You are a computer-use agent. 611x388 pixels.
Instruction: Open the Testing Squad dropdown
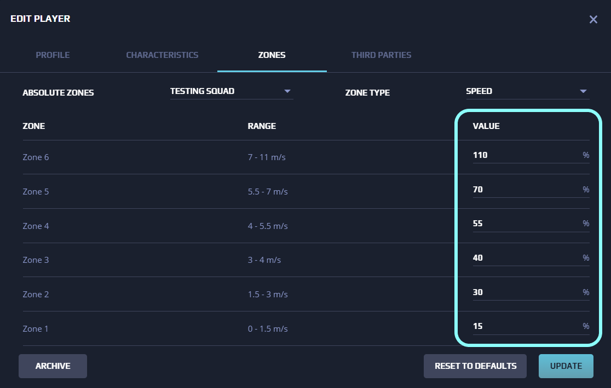click(232, 91)
